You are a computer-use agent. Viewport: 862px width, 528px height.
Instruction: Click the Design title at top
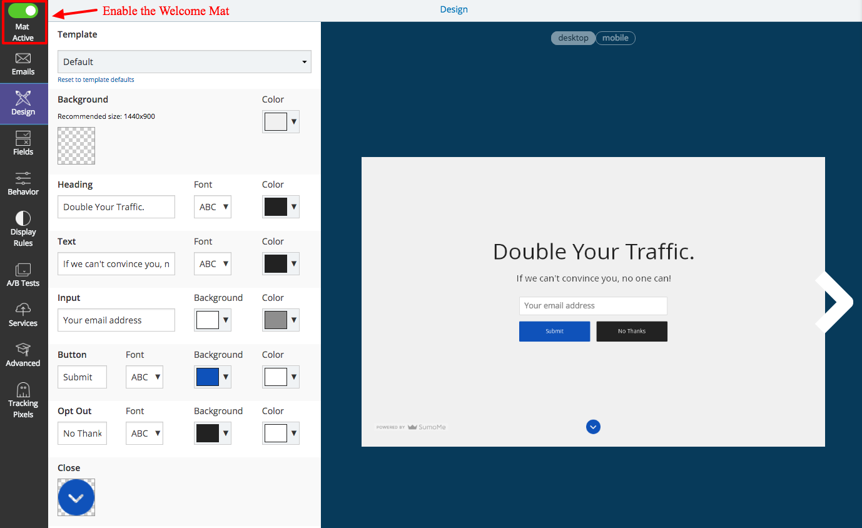tap(454, 9)
